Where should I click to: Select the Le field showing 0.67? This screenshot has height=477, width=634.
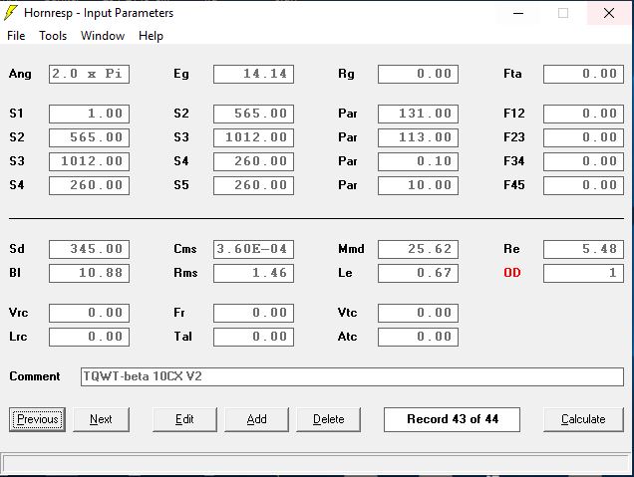tap(418, 273)
